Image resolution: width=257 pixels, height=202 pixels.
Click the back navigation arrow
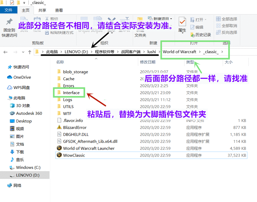5,52
